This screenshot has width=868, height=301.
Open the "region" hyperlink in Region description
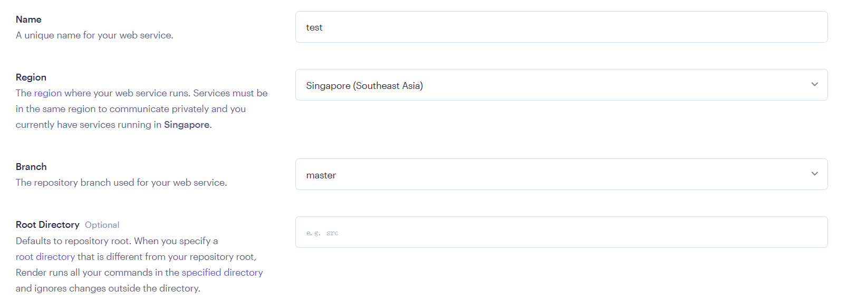point(48,93)
